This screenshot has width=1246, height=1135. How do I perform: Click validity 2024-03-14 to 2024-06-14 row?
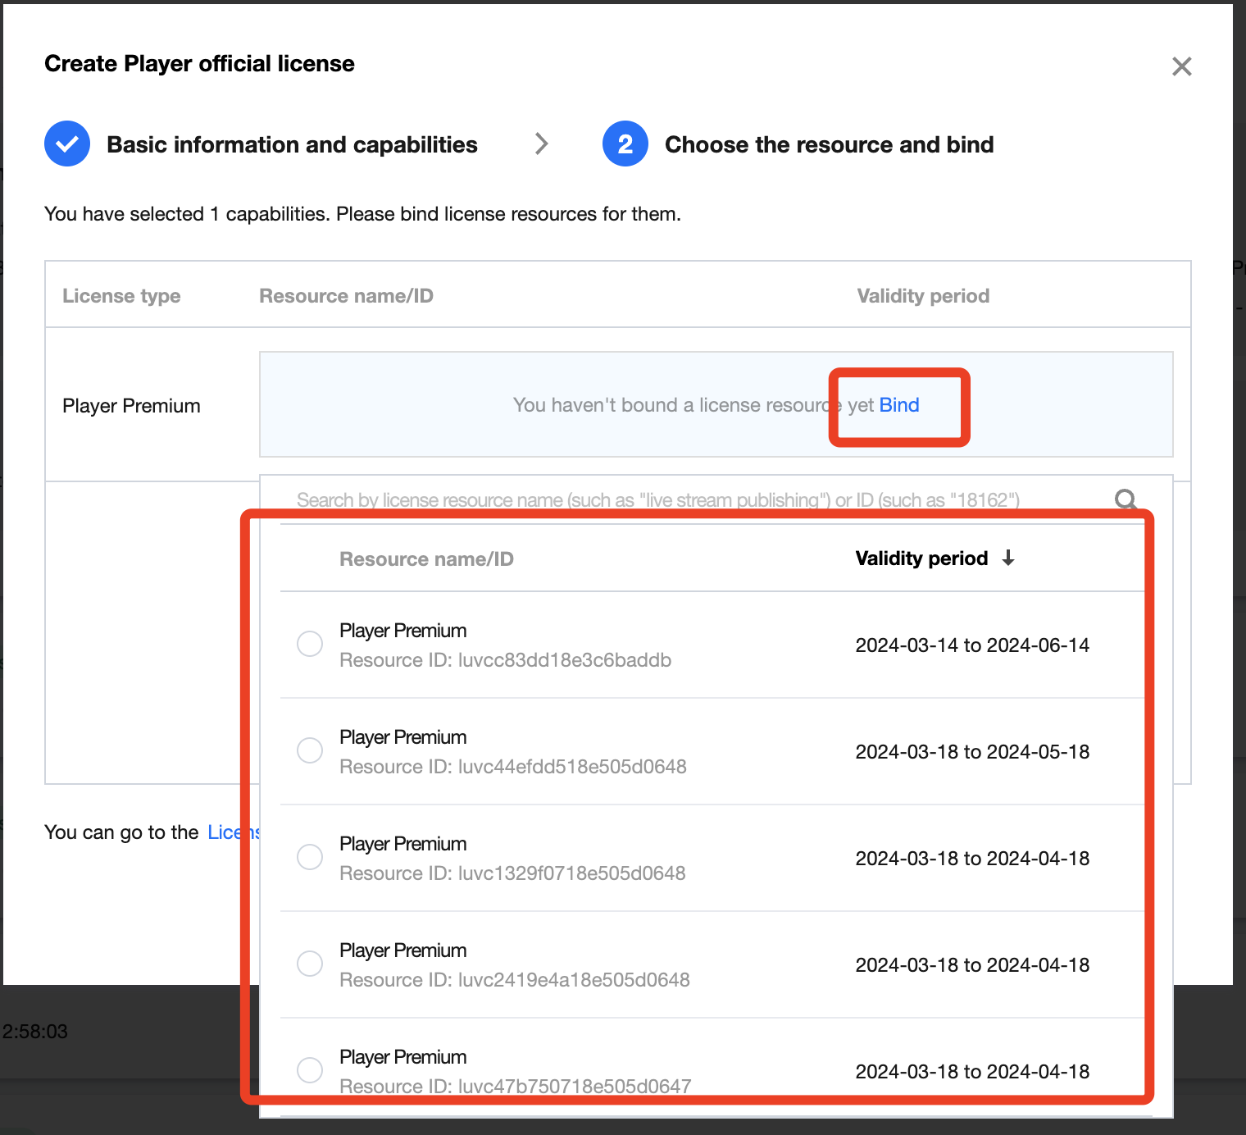pos(972,645)
